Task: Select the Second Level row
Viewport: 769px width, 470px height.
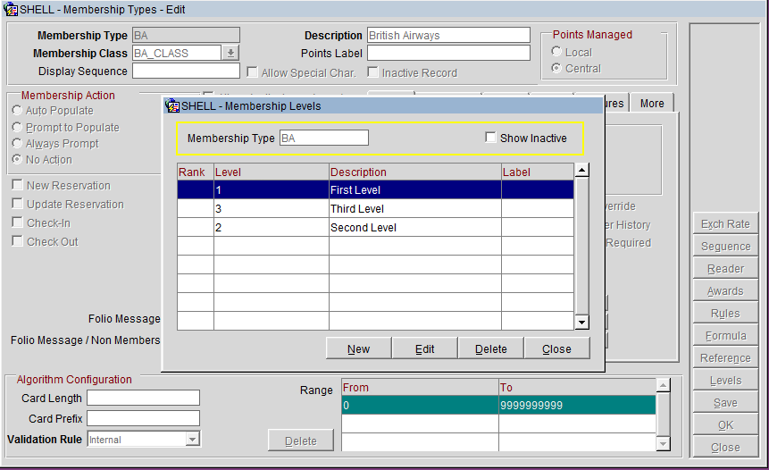Action: coord(357,228)
